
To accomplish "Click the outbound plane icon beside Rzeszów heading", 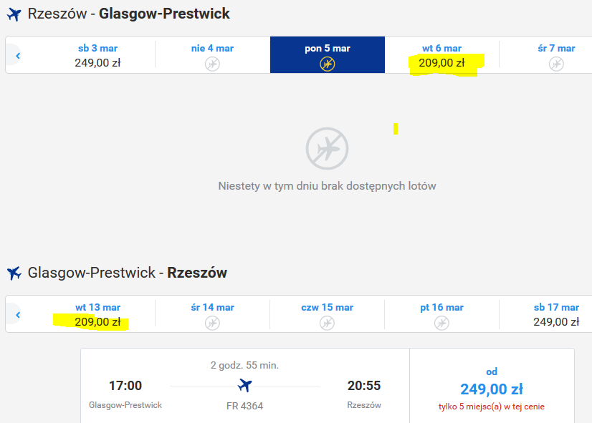I will 14,14.
